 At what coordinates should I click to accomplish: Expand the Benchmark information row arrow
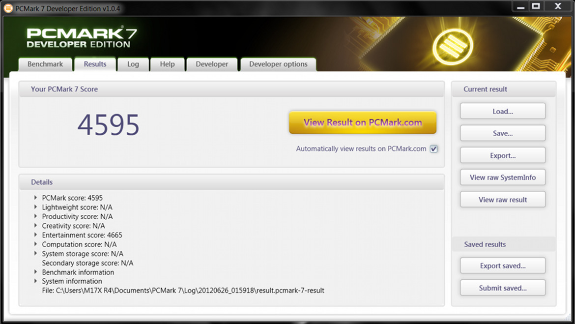pyautogui.click(x=35, y=272)
